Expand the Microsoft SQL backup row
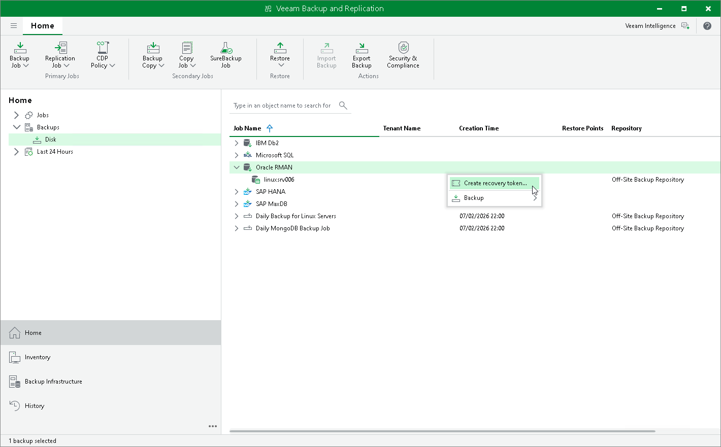This screenshot has height=447, width=721. (x=236, y=155)
